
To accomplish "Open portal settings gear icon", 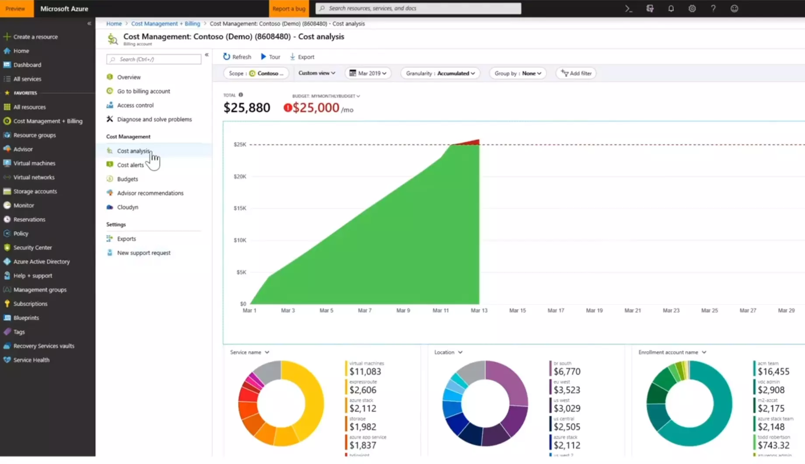I will point(692,8).
